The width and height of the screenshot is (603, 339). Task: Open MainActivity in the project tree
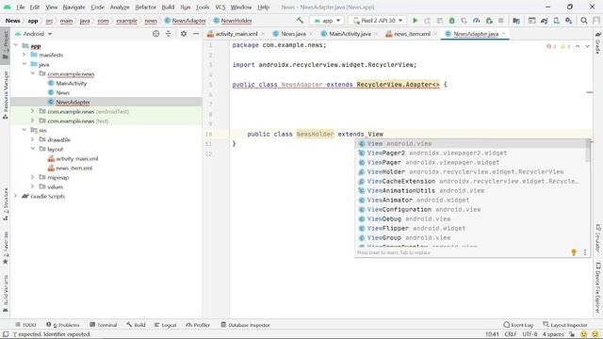[x=72, y=83]
